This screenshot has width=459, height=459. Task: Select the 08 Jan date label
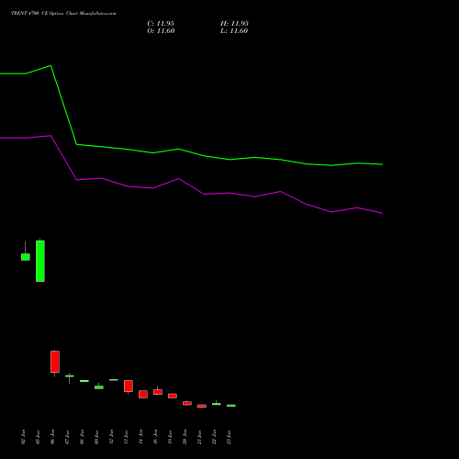pyautogui.click(x=82, y=437)
